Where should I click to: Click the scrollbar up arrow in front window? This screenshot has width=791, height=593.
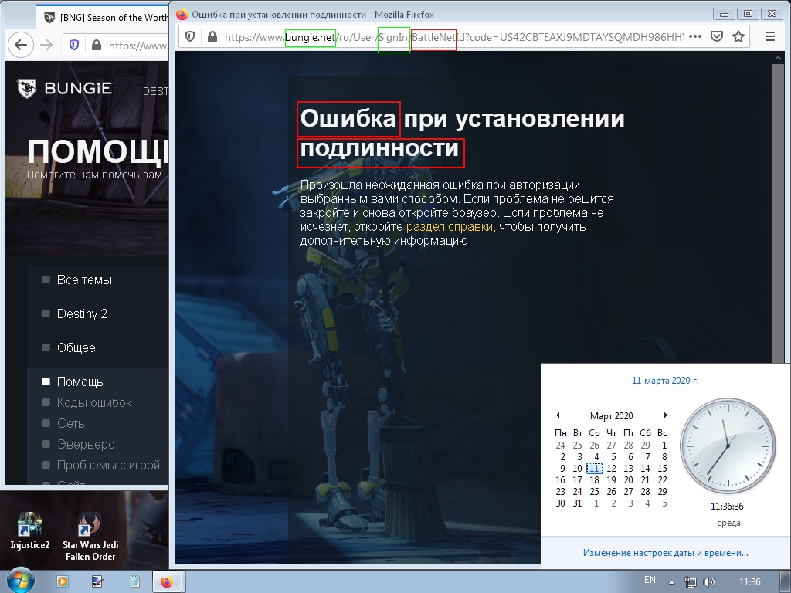click(x=779, y=58)
